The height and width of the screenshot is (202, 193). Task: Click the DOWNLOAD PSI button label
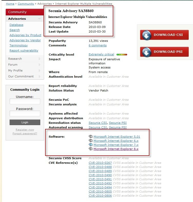[x=168, y=52]
